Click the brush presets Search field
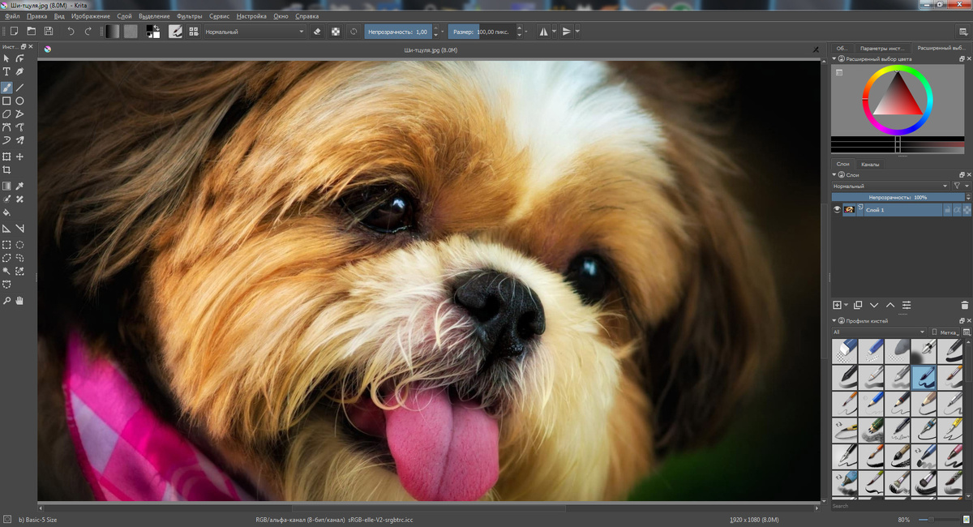 point(898,505)
